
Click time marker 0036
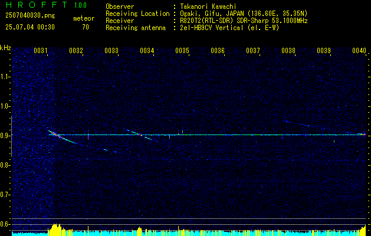click(x=218, y=51)
